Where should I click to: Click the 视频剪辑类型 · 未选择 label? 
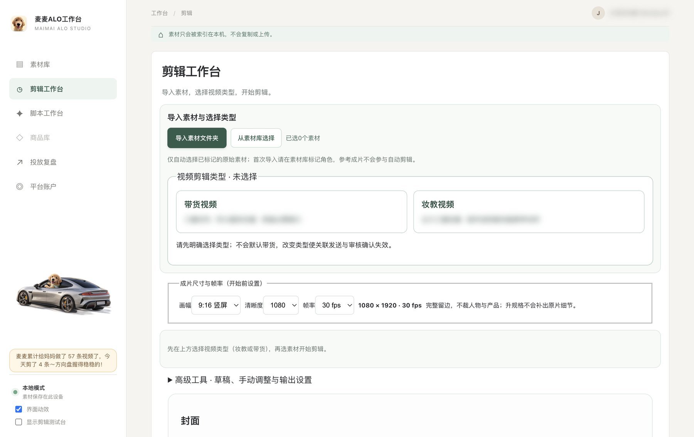[x=217, y=176]
